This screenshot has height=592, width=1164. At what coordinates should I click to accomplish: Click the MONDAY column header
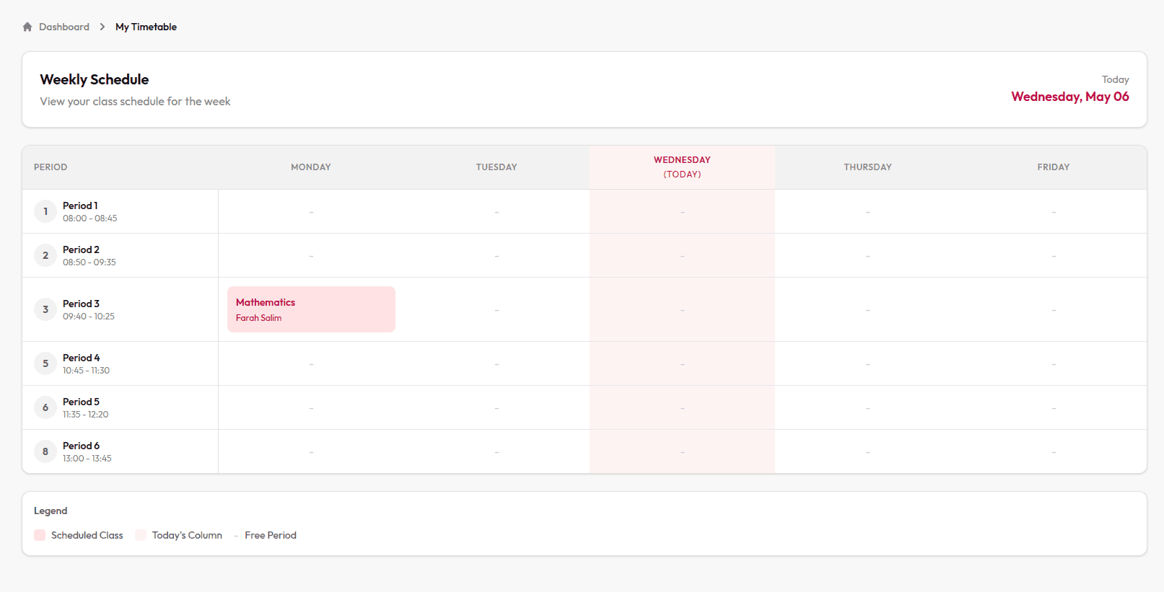tap(311, 167)
